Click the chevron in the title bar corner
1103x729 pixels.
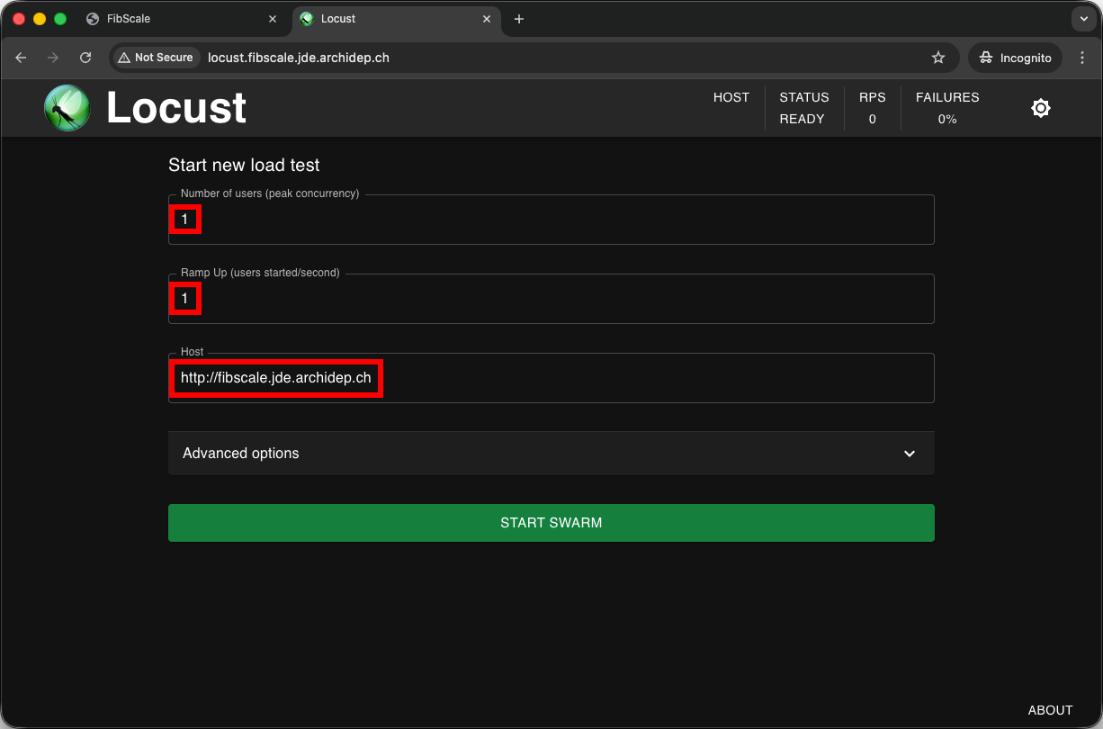[1083, 19]
